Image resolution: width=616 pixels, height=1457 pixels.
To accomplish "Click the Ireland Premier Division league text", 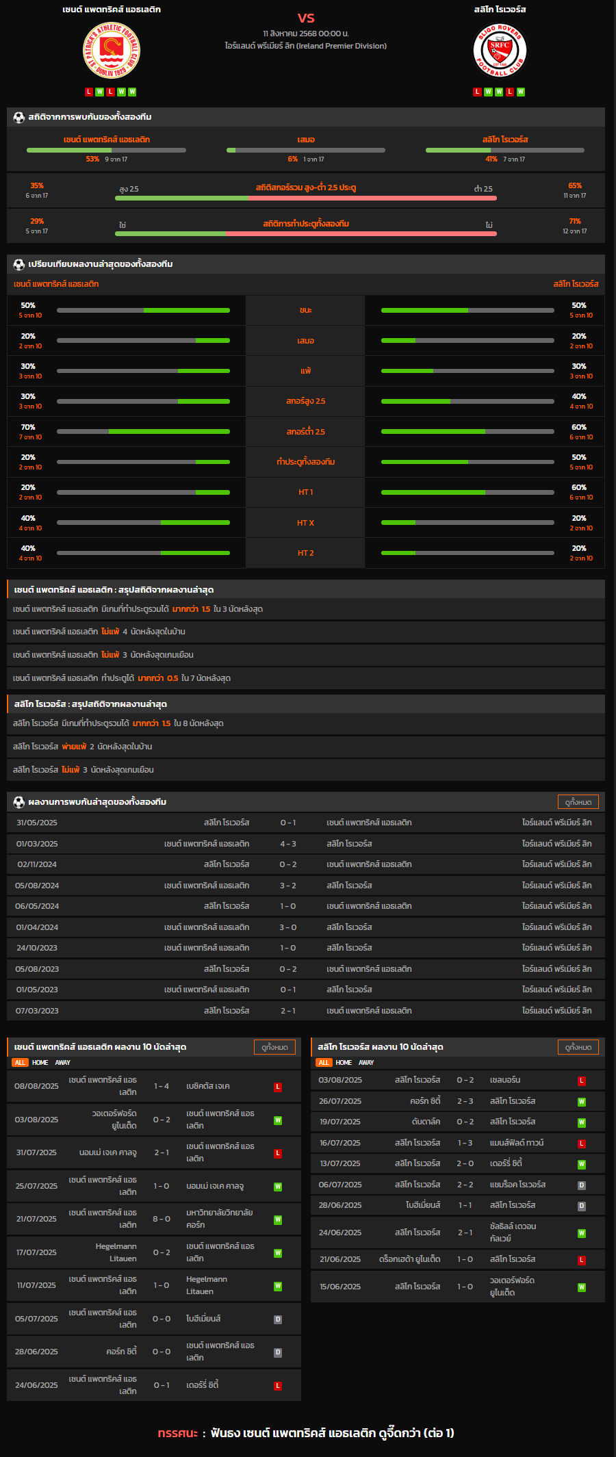I will coord(306,46).
